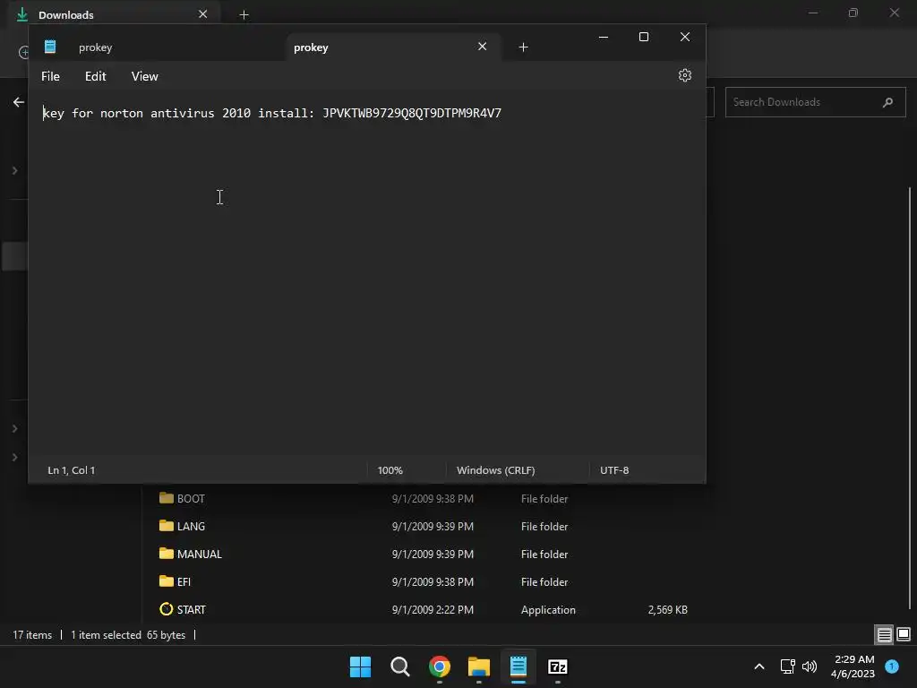The image size is (917, 688).
Task: Click the Notepad document icon in title bar
Action: point(50,47)
